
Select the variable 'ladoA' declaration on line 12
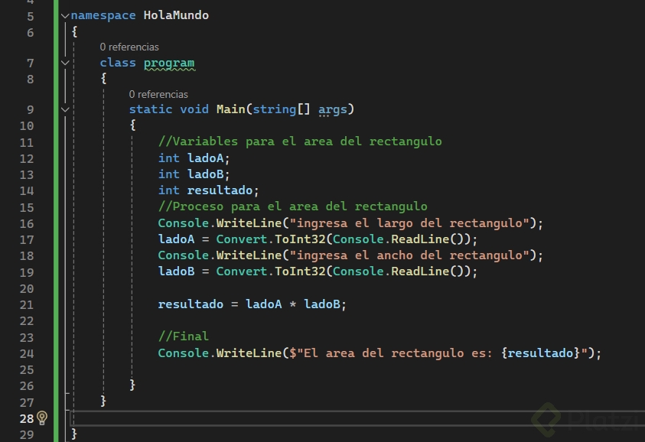tap(205, 158)
